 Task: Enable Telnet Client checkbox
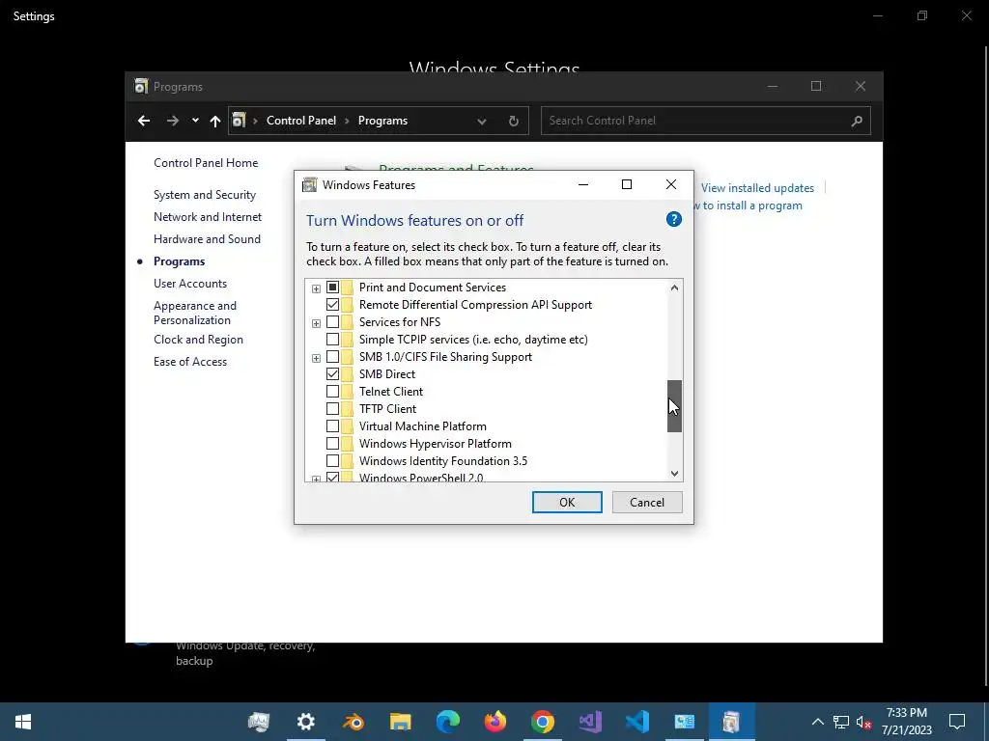click(332, 392)
